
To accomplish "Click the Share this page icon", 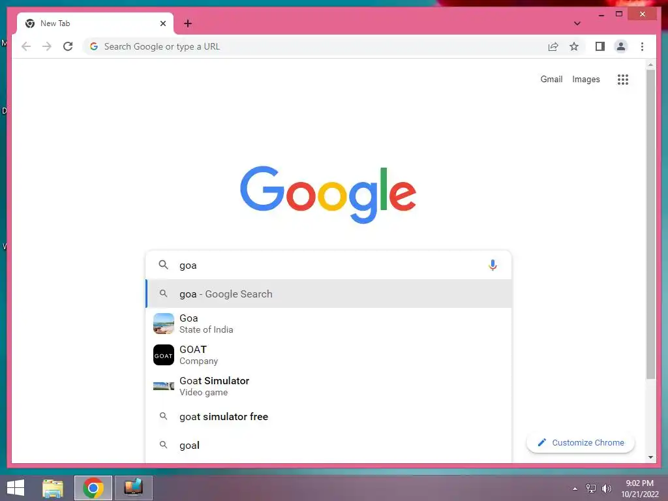I will point(553,46).
